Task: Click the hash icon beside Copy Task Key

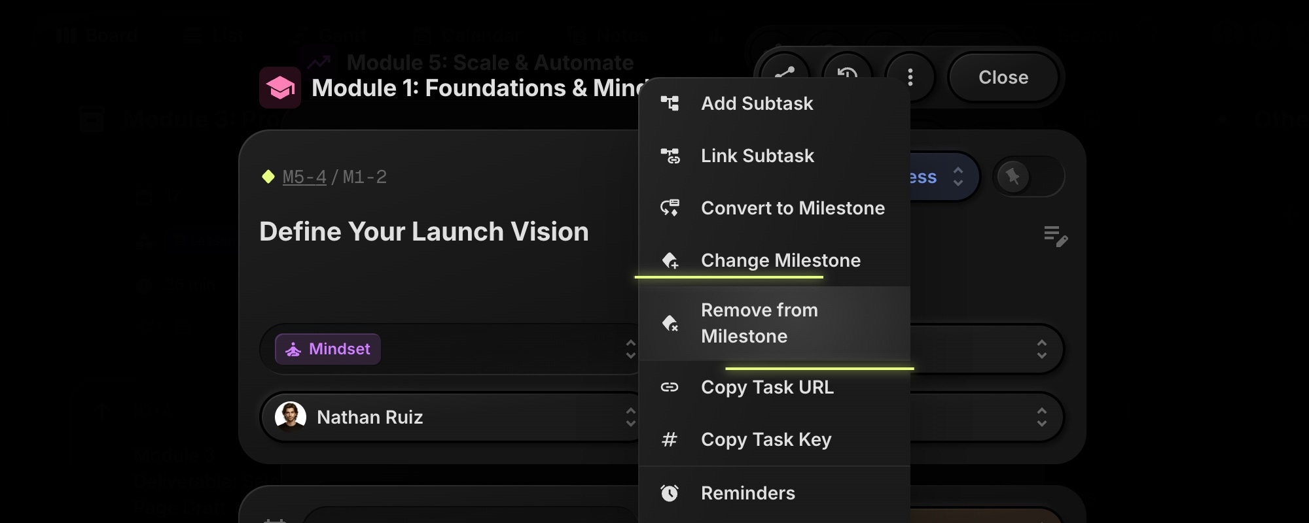Action: click(669, 440)
